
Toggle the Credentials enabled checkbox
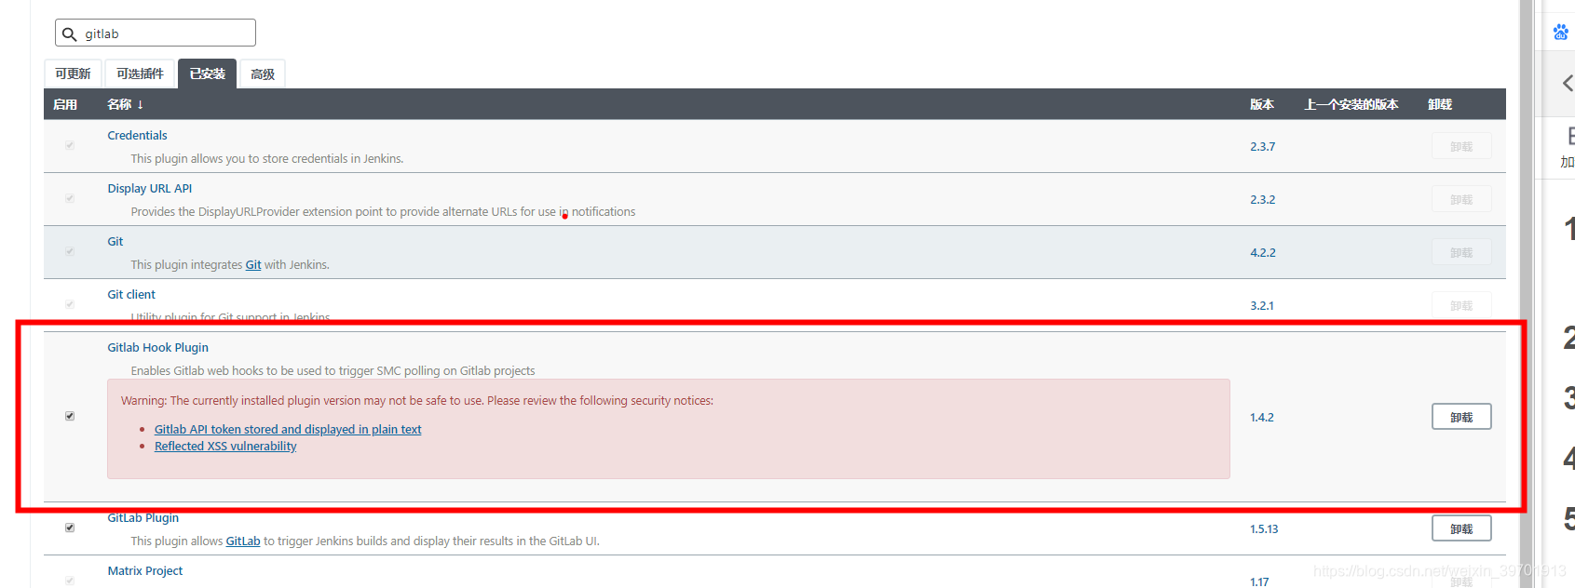(x=70, y=145)
